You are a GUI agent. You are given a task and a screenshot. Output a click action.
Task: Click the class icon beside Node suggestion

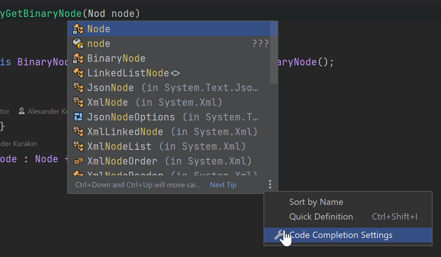[x=78, y=29]
